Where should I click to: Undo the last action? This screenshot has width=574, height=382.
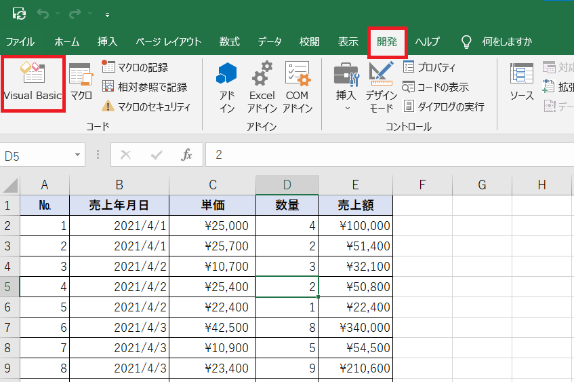click(43, 14)
